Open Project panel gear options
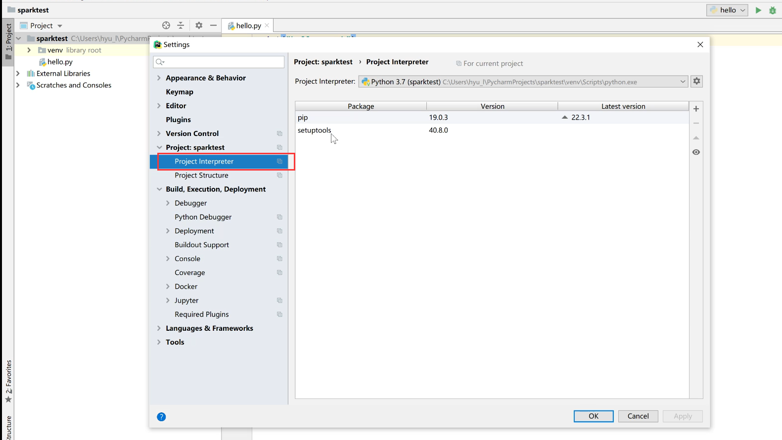The height and width of the screenshot is (440, 782). [199, 25]
